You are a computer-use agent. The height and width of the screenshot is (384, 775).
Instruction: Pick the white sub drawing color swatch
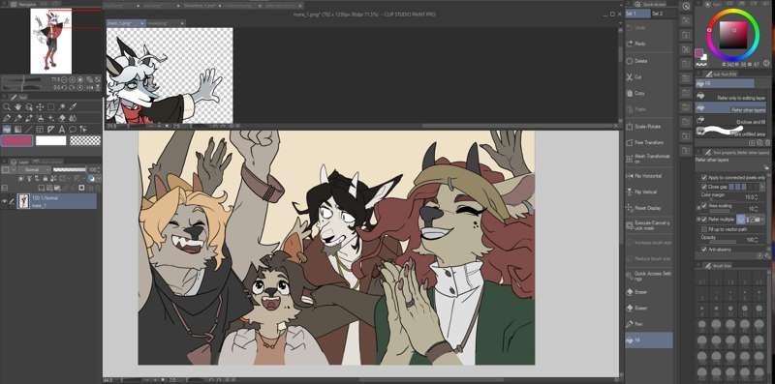[51, 140]
